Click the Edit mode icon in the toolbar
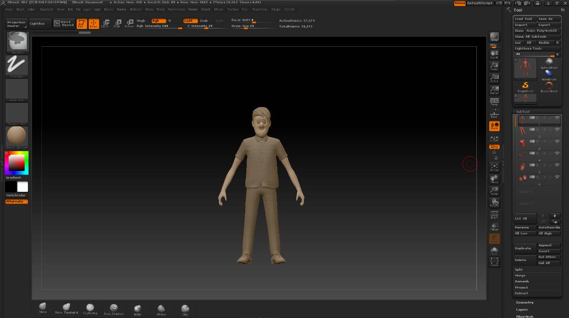Viewport: 569px width, 318px height. click(x=81, y=23)
